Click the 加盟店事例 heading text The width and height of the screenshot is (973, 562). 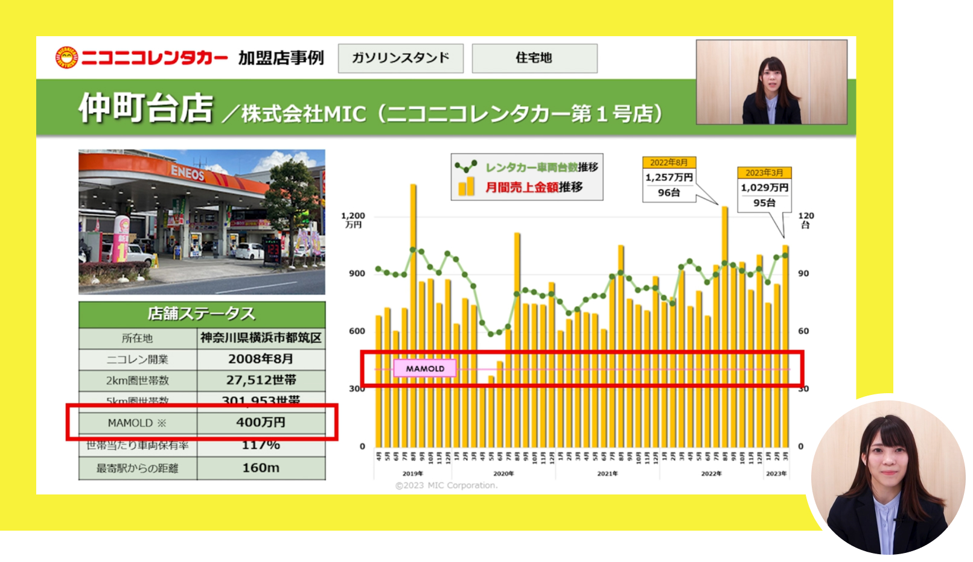point(281,58)
